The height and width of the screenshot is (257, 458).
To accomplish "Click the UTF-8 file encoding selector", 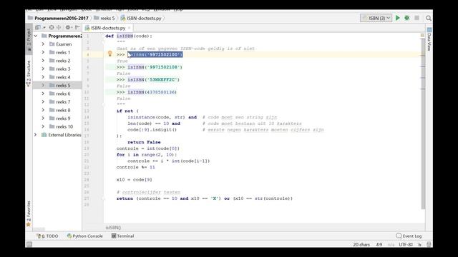I will [406, 244].
